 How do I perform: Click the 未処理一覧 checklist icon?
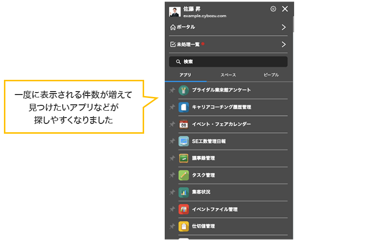[x=173, y=44]
